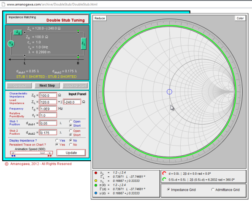Click the Double Stub Tuning title
This screenshot has width=252, height=202.
[65, 20]
